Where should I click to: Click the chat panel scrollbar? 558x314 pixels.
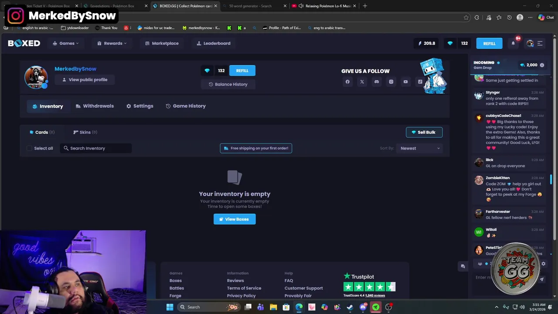click(551, 179)
